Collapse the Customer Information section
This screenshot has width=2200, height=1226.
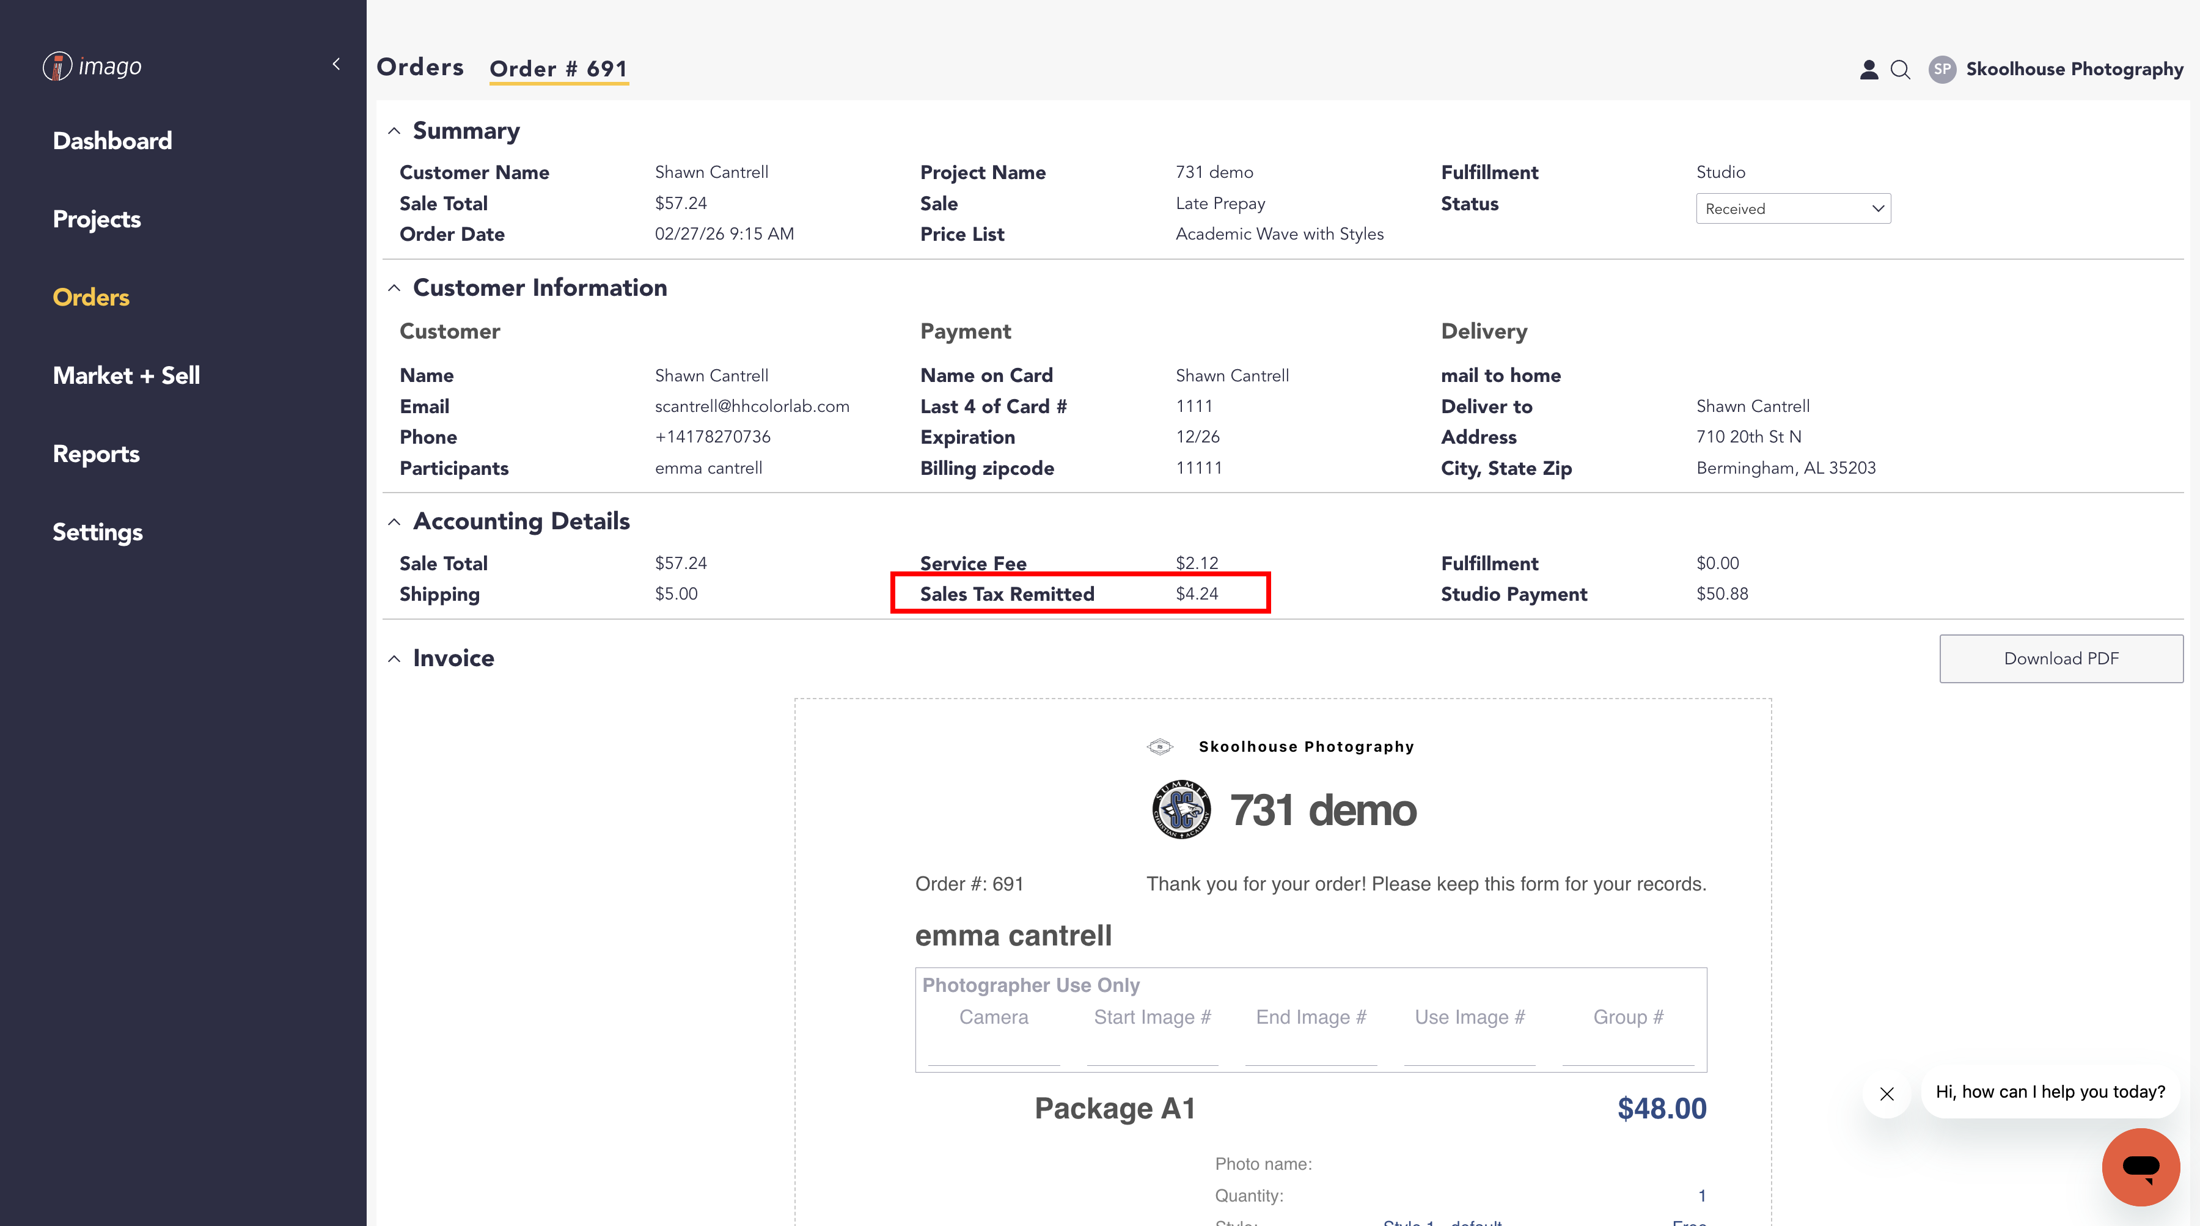[x=394, y=288]
